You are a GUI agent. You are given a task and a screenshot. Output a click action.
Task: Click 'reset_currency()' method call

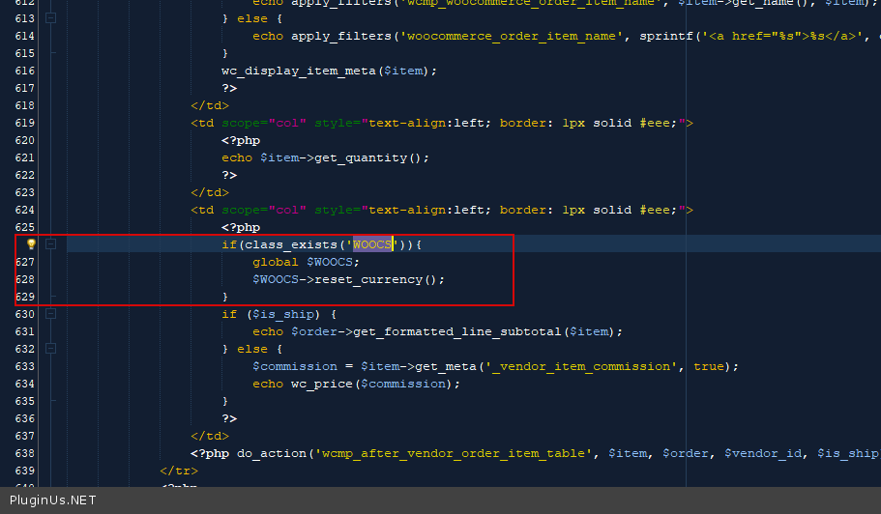tap(375, 279)
